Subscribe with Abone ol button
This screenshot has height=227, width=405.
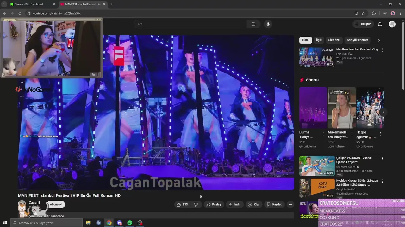[x=56, y=204]
